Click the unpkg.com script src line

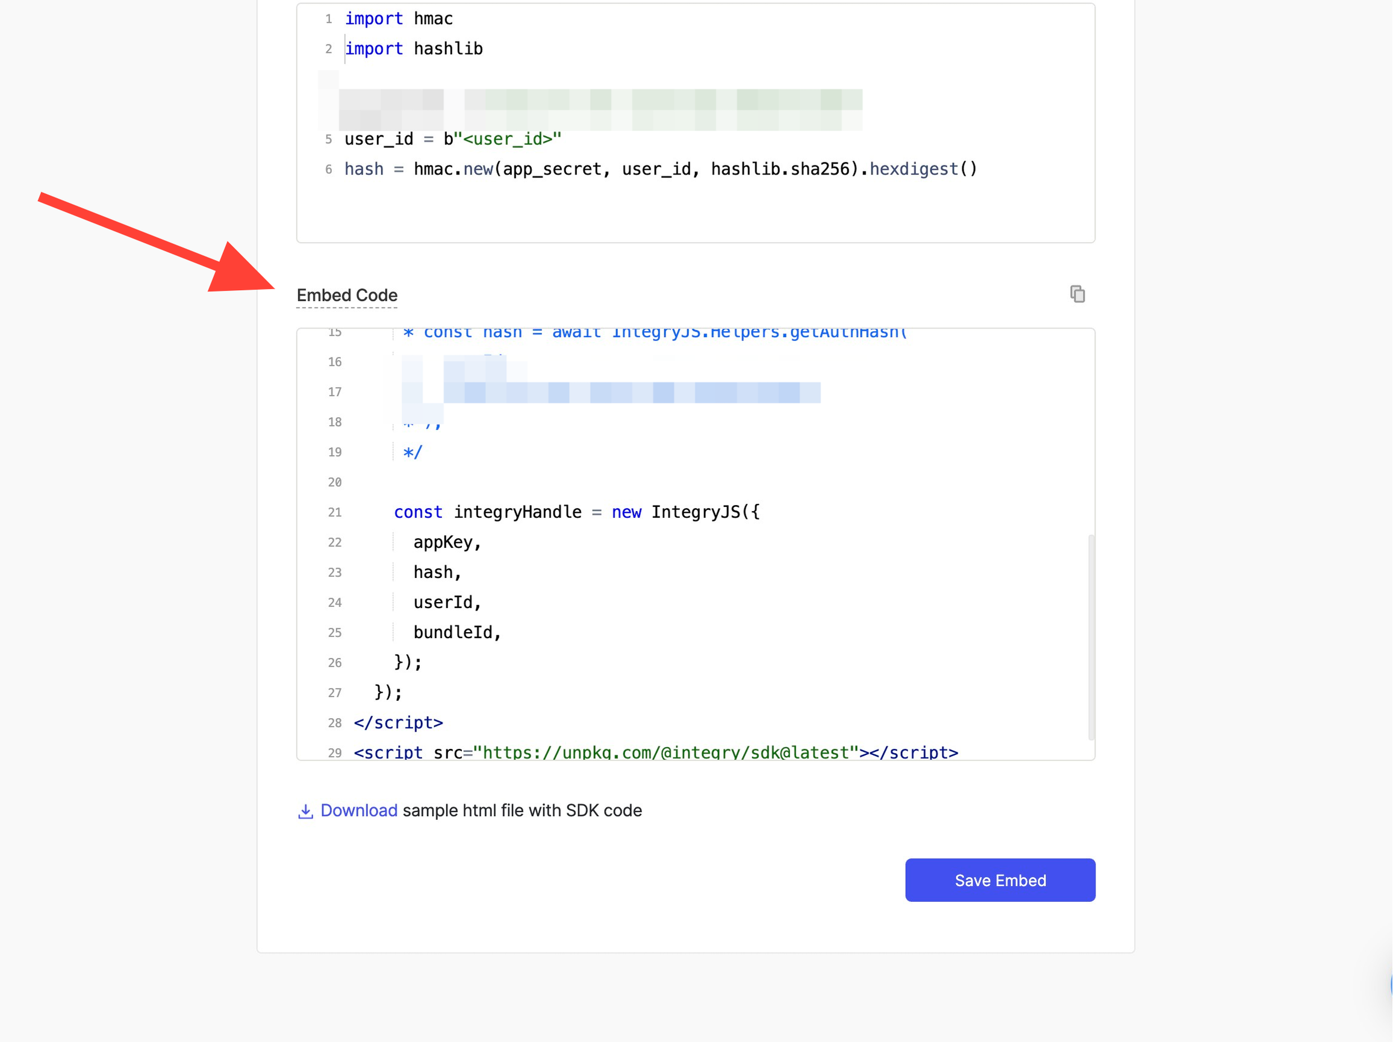[656, 752]
